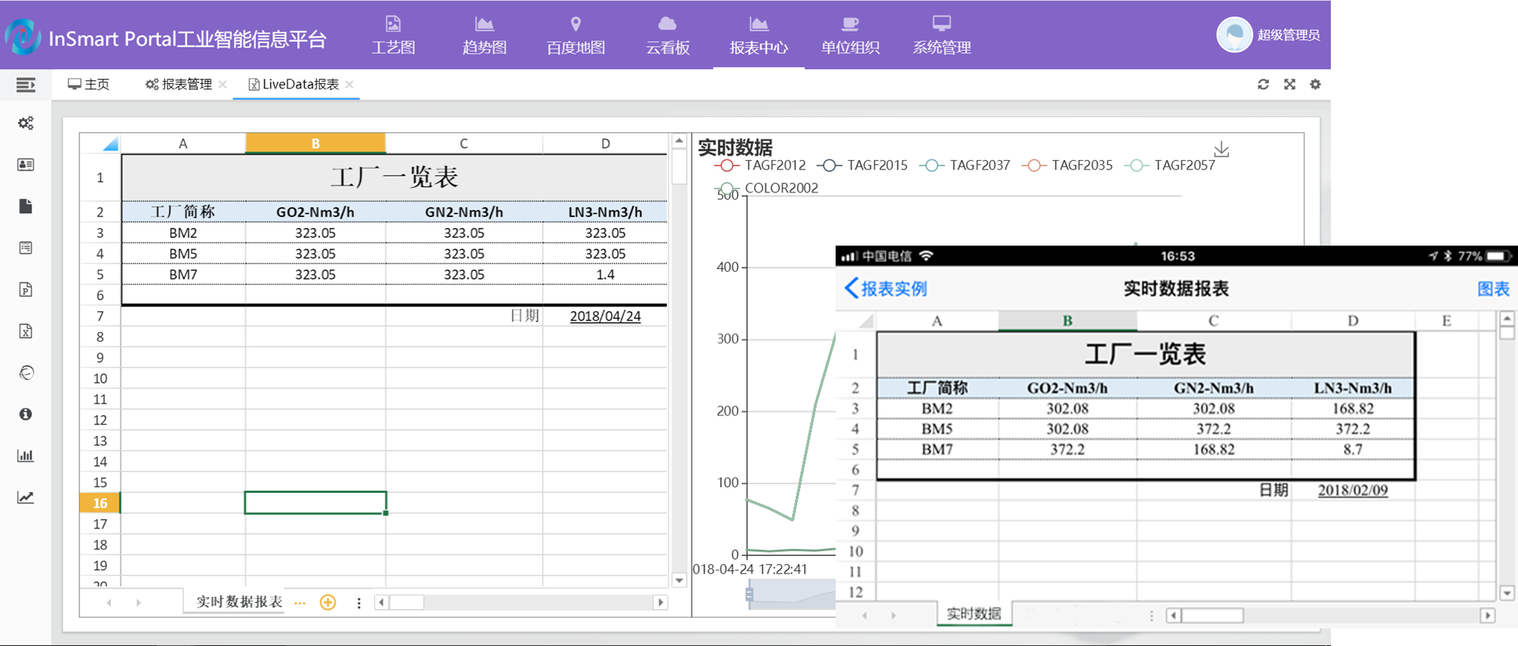This screenshot has height=646, width=1518.
Task: Click the vertical scrollbar down arrow in spreadsheet
Action: (x=679, y=581)
